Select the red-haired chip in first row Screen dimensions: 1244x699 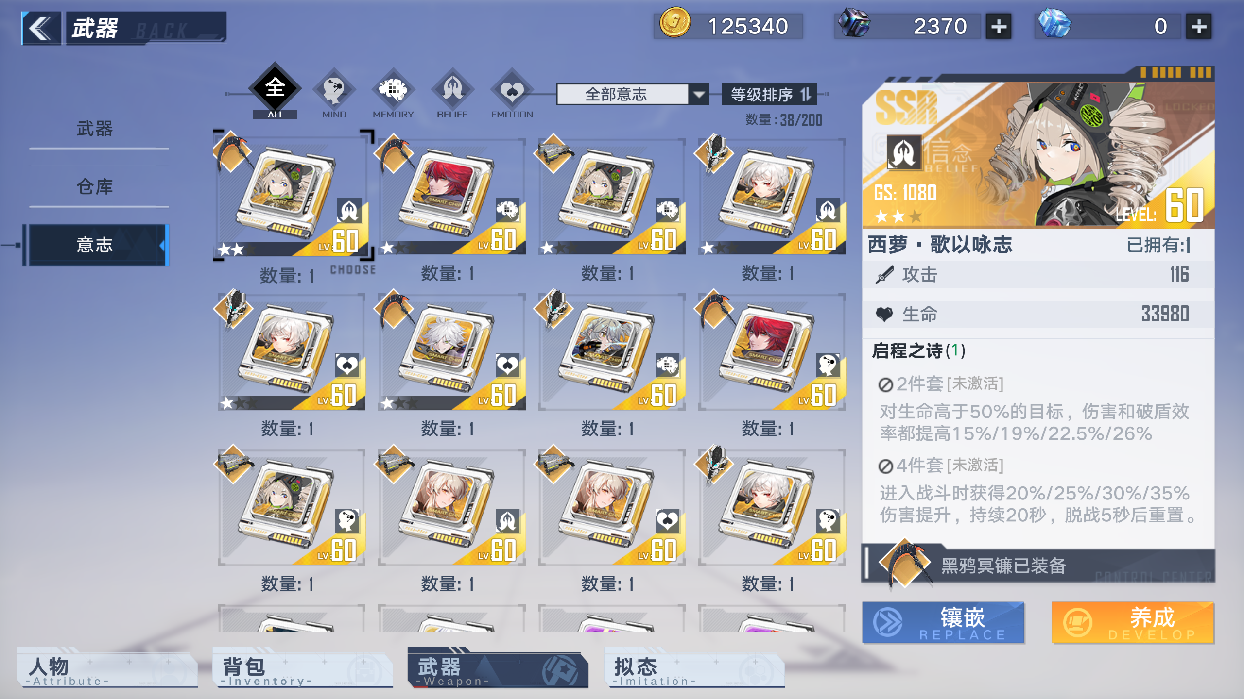tap(451, 197)
